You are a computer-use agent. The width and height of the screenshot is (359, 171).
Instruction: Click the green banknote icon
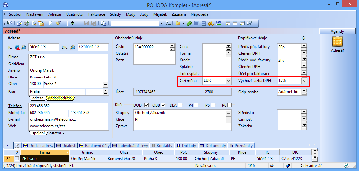click(x=189, y=23)
